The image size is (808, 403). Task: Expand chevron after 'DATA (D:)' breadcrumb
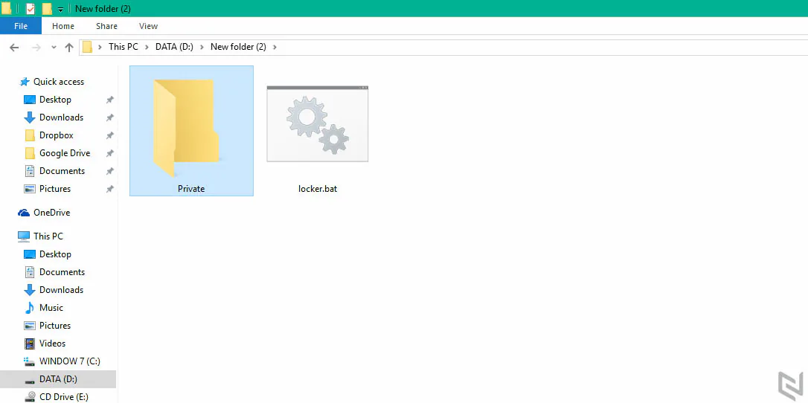click(x=202, y=47)
